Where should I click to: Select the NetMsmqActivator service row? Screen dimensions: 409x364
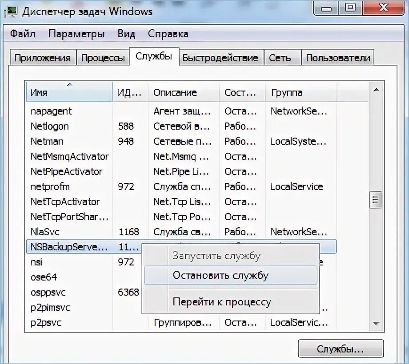181,157
